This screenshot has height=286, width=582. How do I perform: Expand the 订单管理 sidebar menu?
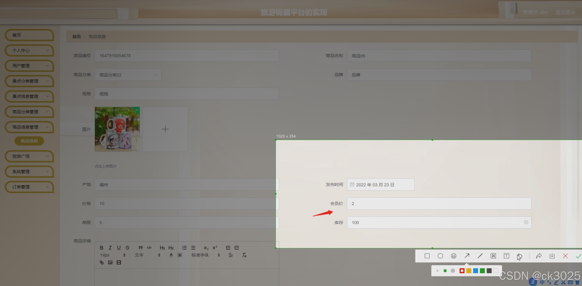29,187
